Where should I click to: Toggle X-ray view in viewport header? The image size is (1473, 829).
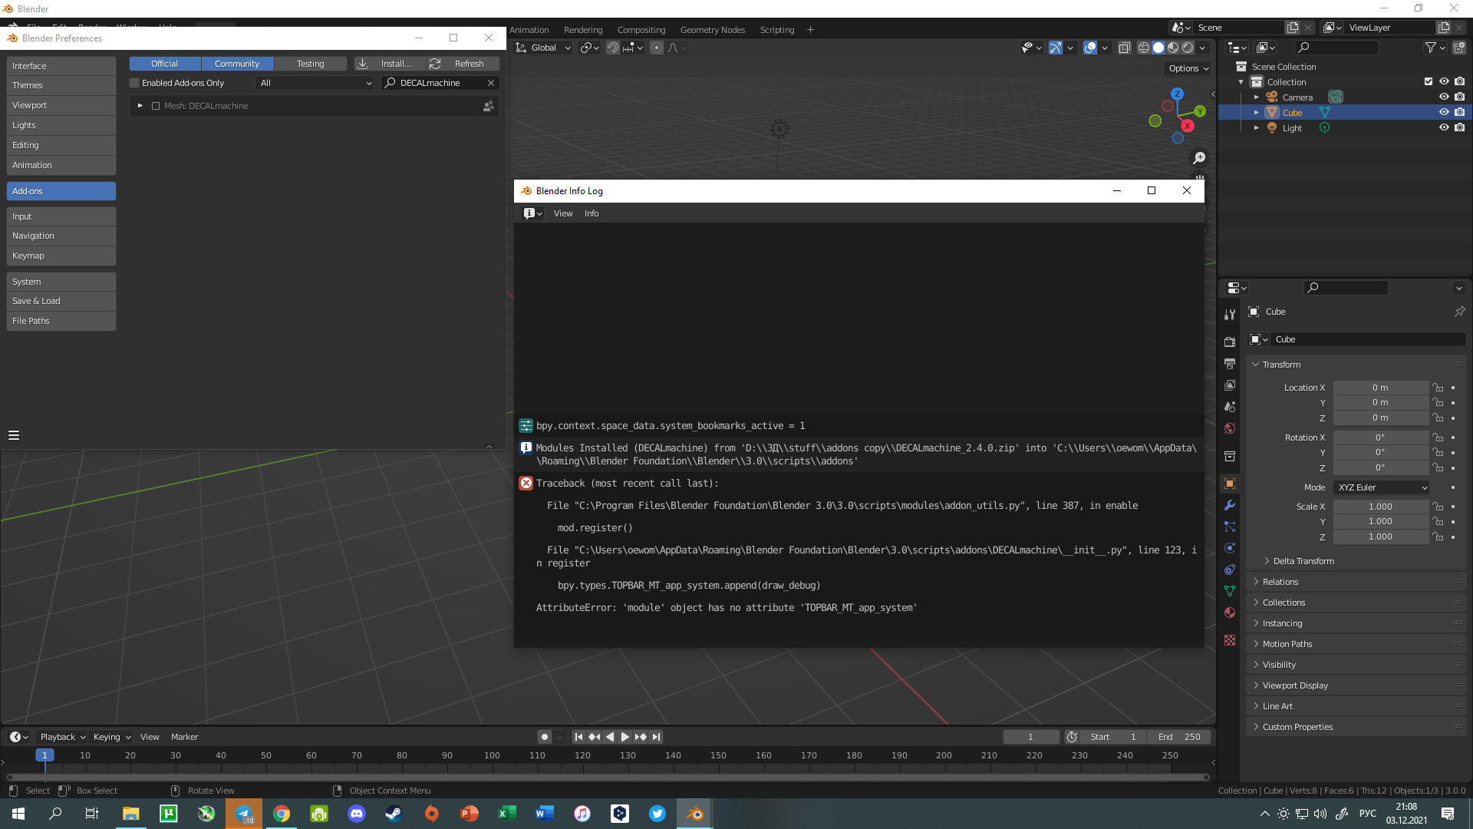coord(1124,48)
